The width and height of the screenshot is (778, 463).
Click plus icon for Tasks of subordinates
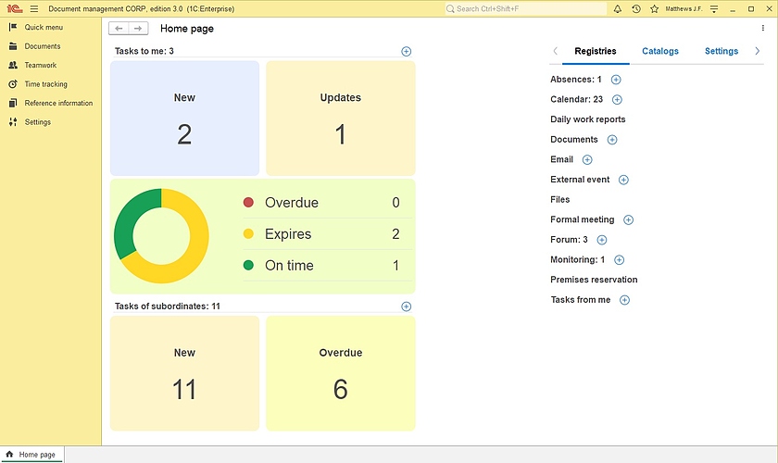point(406,307)
